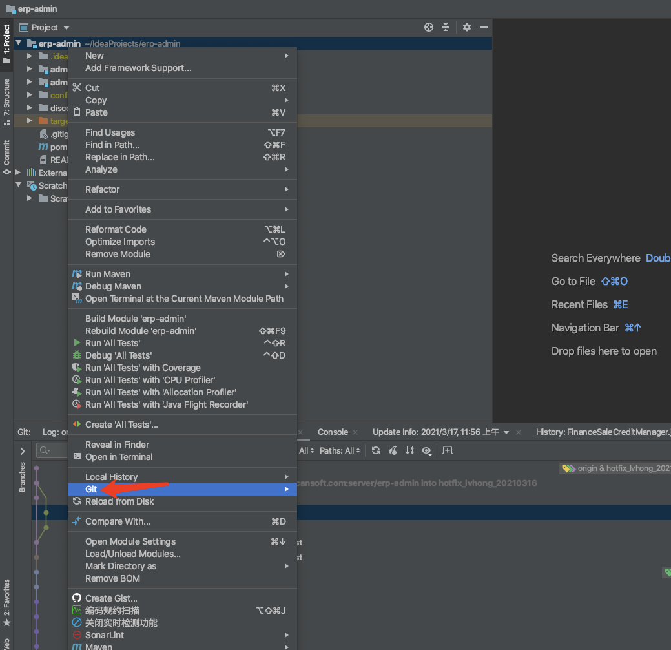This screenshot has height=650, width=671.
Task: Choose Open in Terminal
Action: click(182, 457)
